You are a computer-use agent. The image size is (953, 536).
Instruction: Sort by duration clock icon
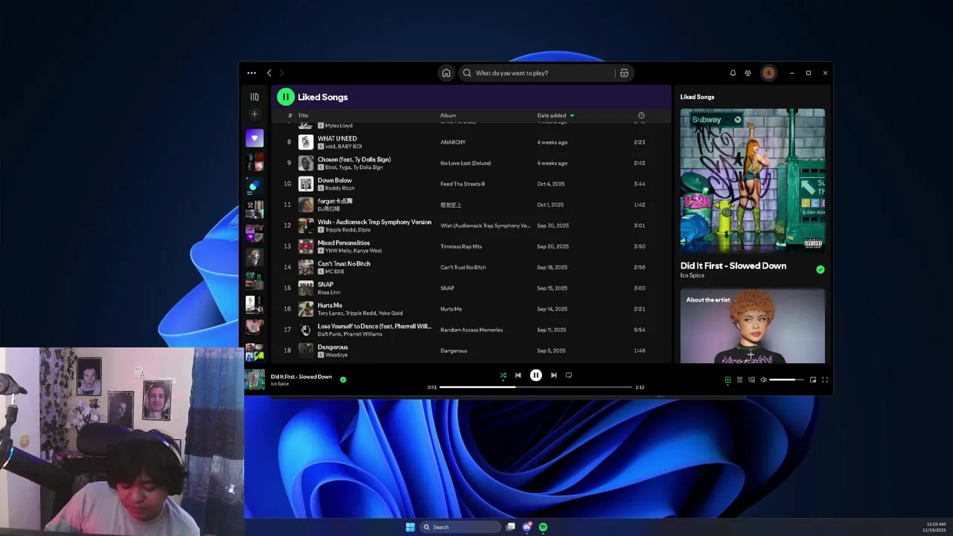click(641, 115)
